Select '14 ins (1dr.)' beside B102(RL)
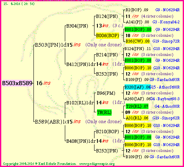 point(110,103)
